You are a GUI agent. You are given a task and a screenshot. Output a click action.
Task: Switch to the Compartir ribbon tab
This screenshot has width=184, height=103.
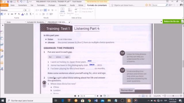(62, 5)
